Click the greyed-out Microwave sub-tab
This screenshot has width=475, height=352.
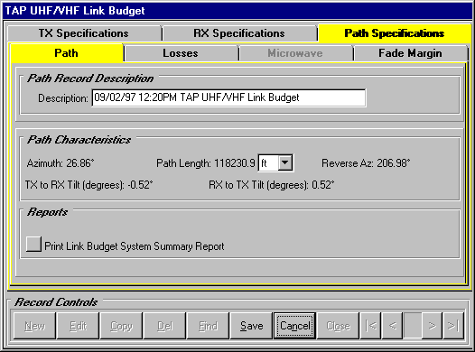tap(295, 53)
